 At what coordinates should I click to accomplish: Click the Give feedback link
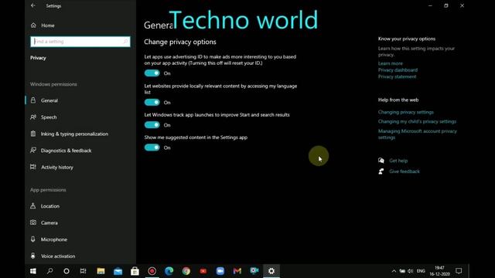point(405,171)
